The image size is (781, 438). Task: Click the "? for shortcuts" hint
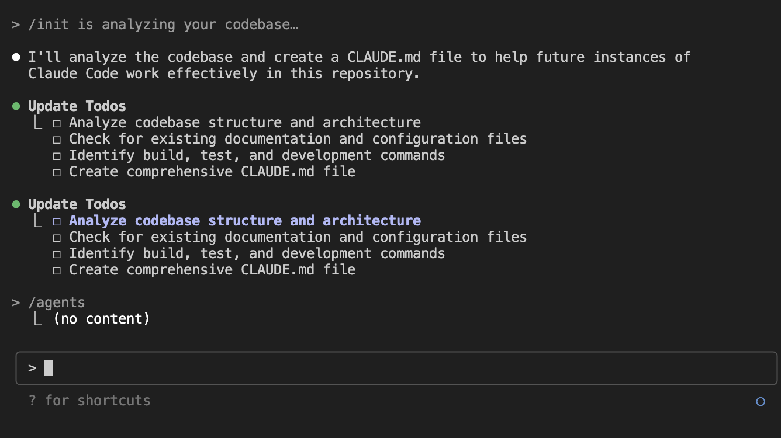coord(89,401)
